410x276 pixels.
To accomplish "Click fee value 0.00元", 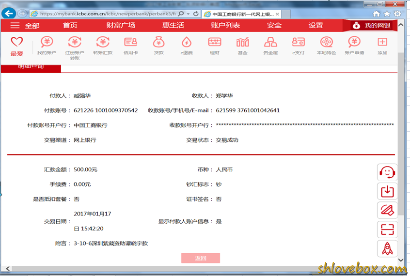I will 82,184.
